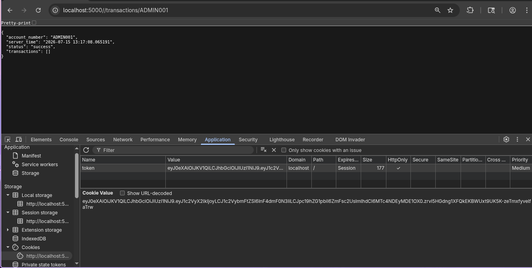
Task: Sort cookies by Domain column
Action: pyautogui.click(x=299, y=160)
